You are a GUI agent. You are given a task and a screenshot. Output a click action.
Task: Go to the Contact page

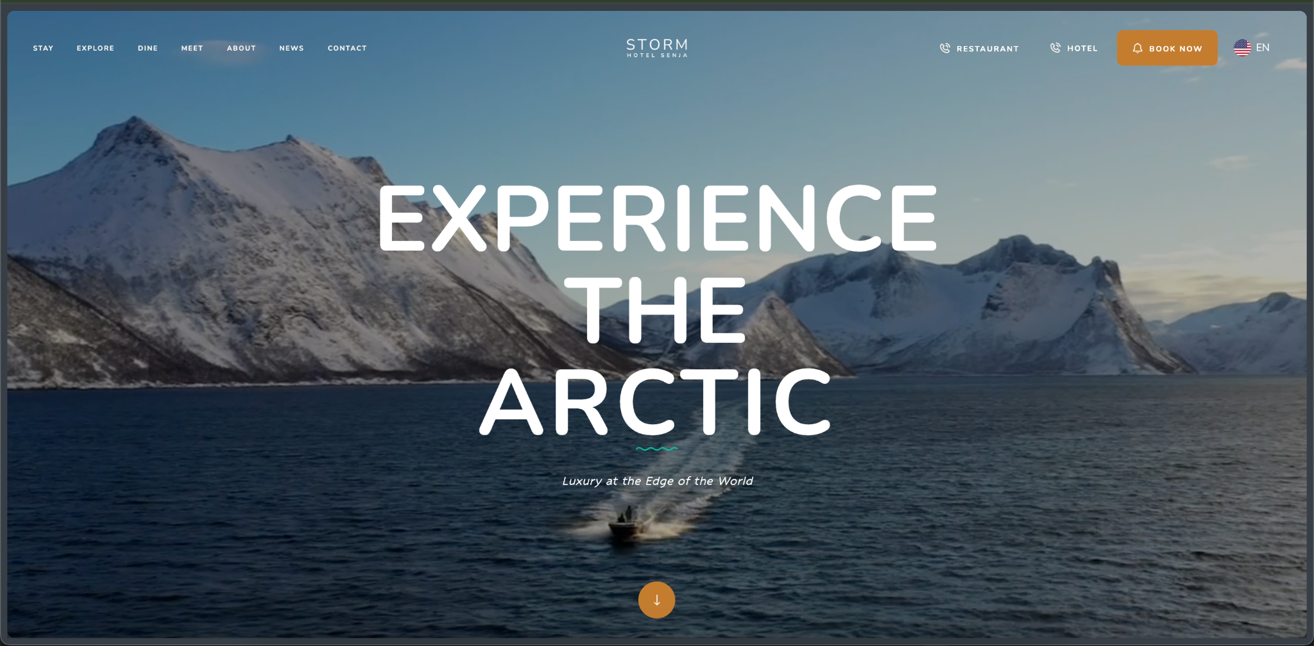347,48
